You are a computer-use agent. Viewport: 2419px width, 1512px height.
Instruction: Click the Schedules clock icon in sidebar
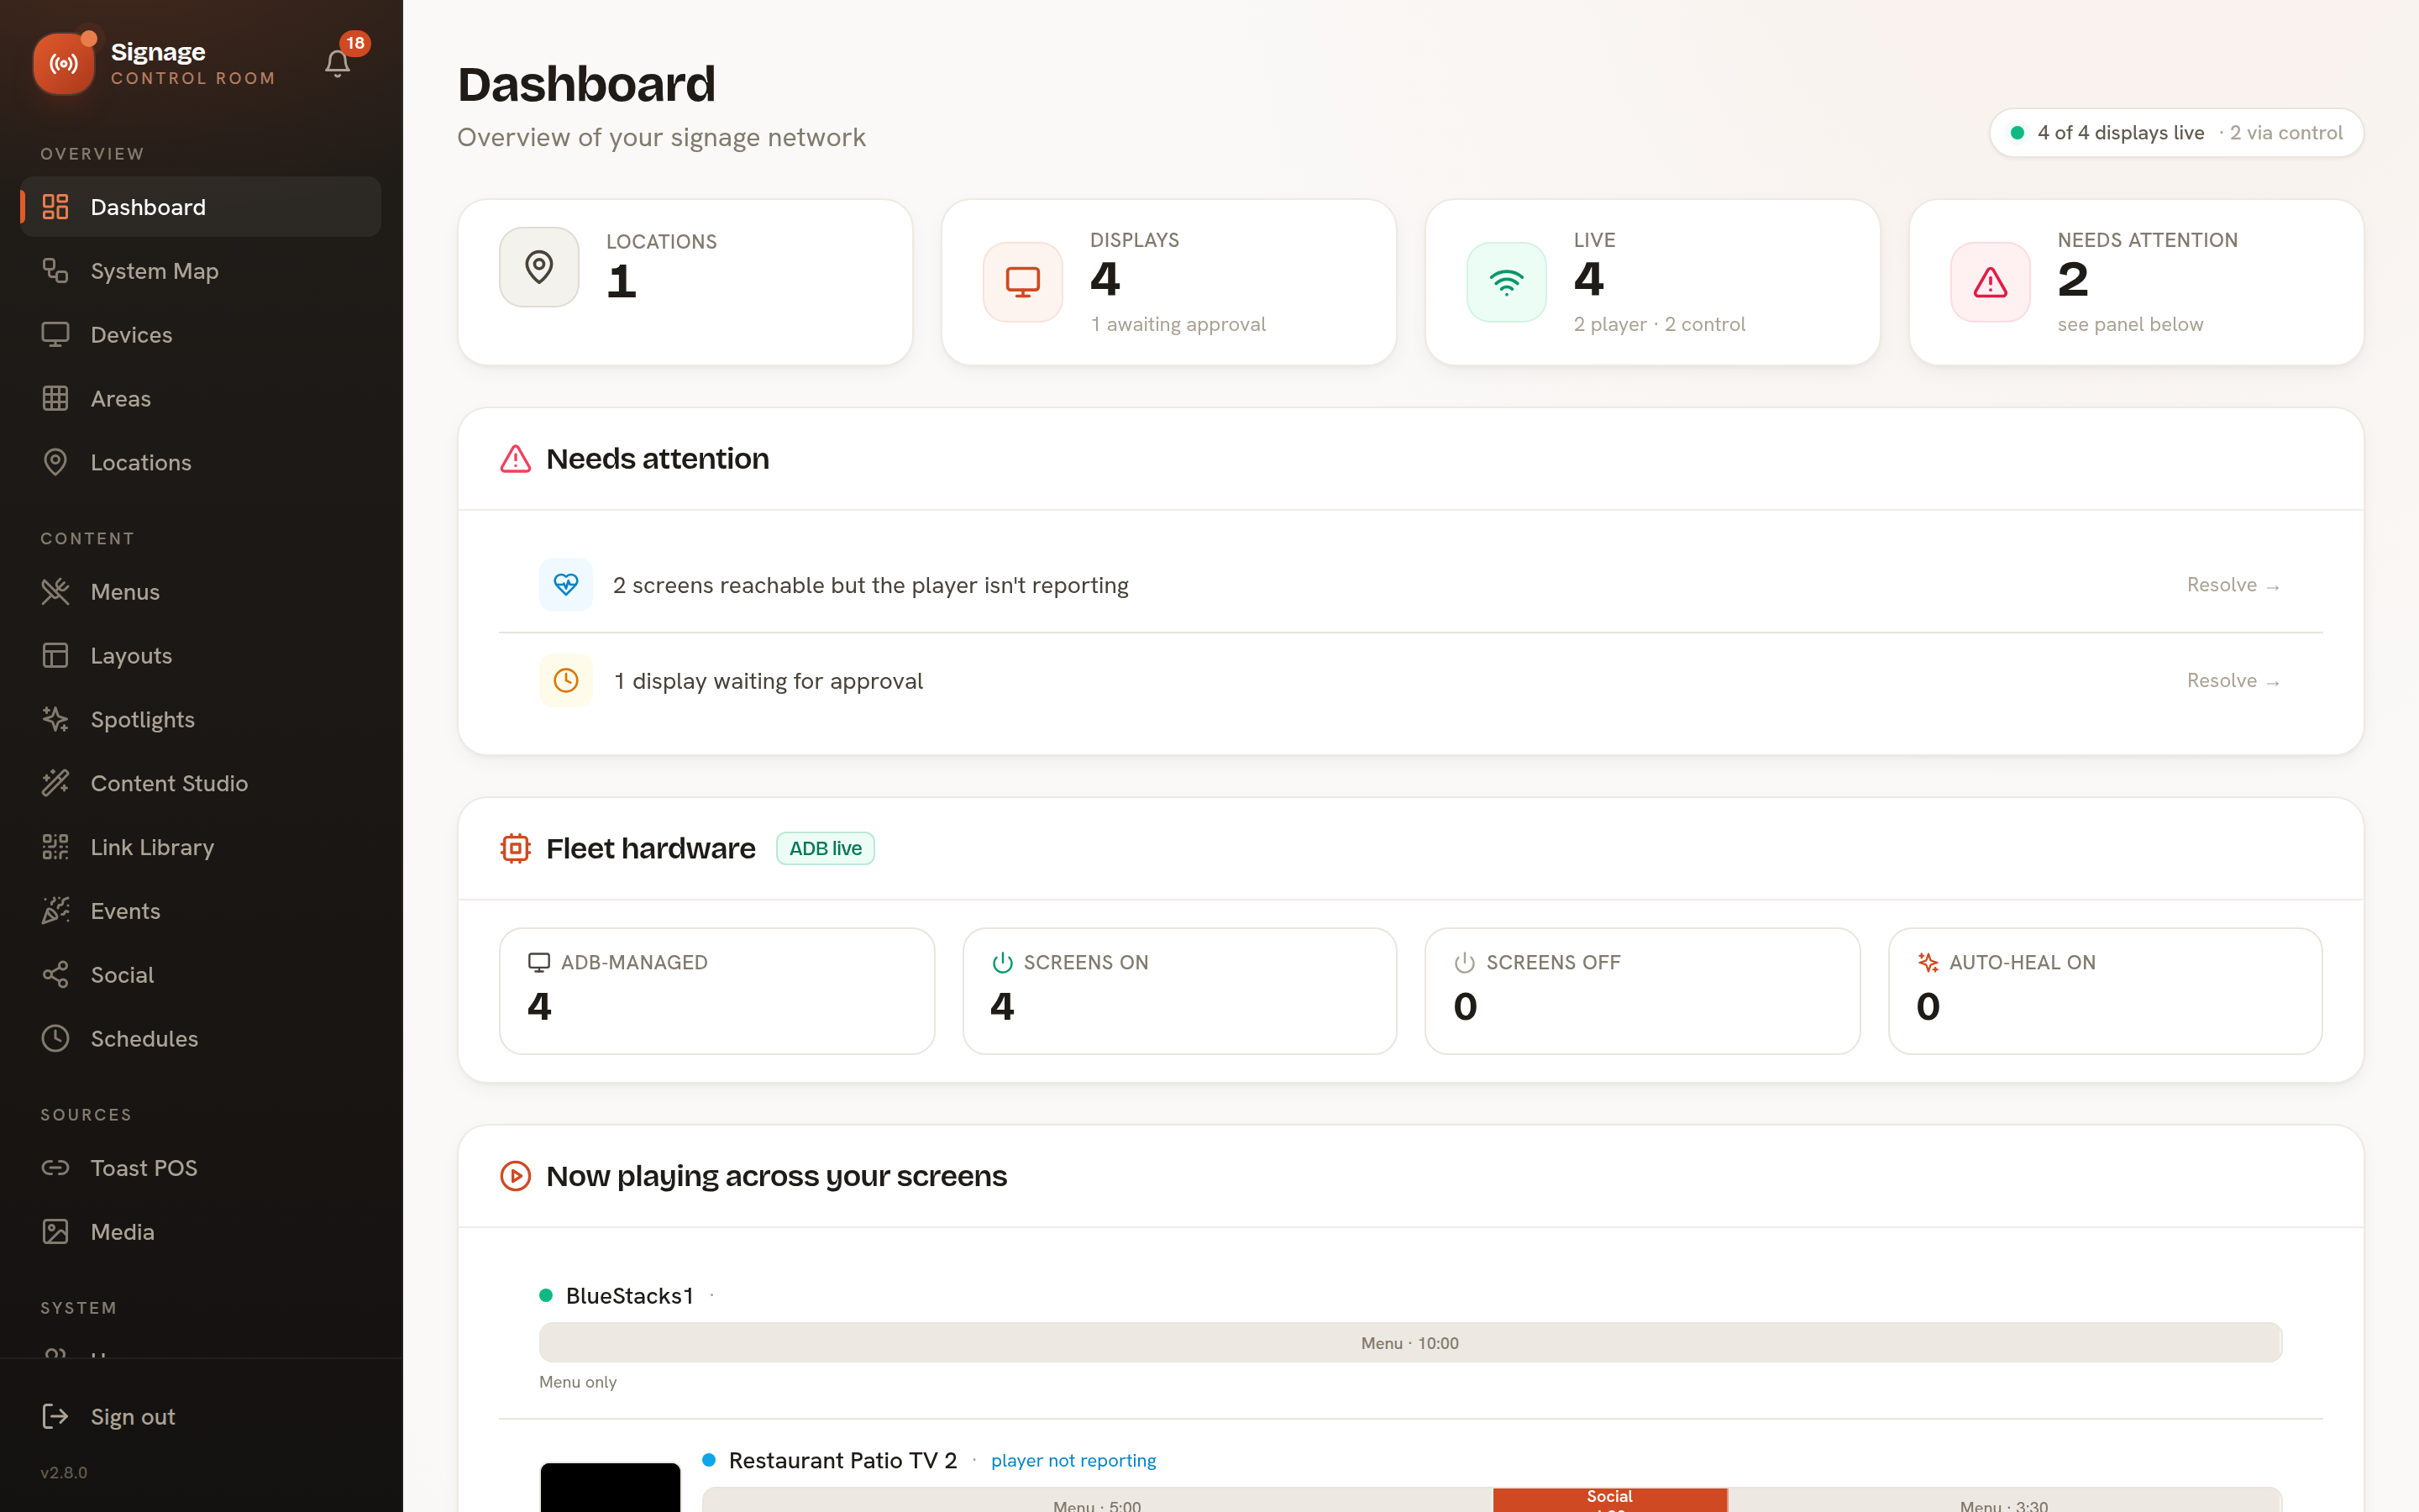(x=55, y=1039)
